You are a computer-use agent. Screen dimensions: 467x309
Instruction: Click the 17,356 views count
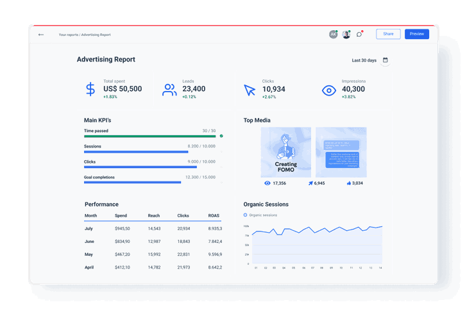click(x=280, y=183)
